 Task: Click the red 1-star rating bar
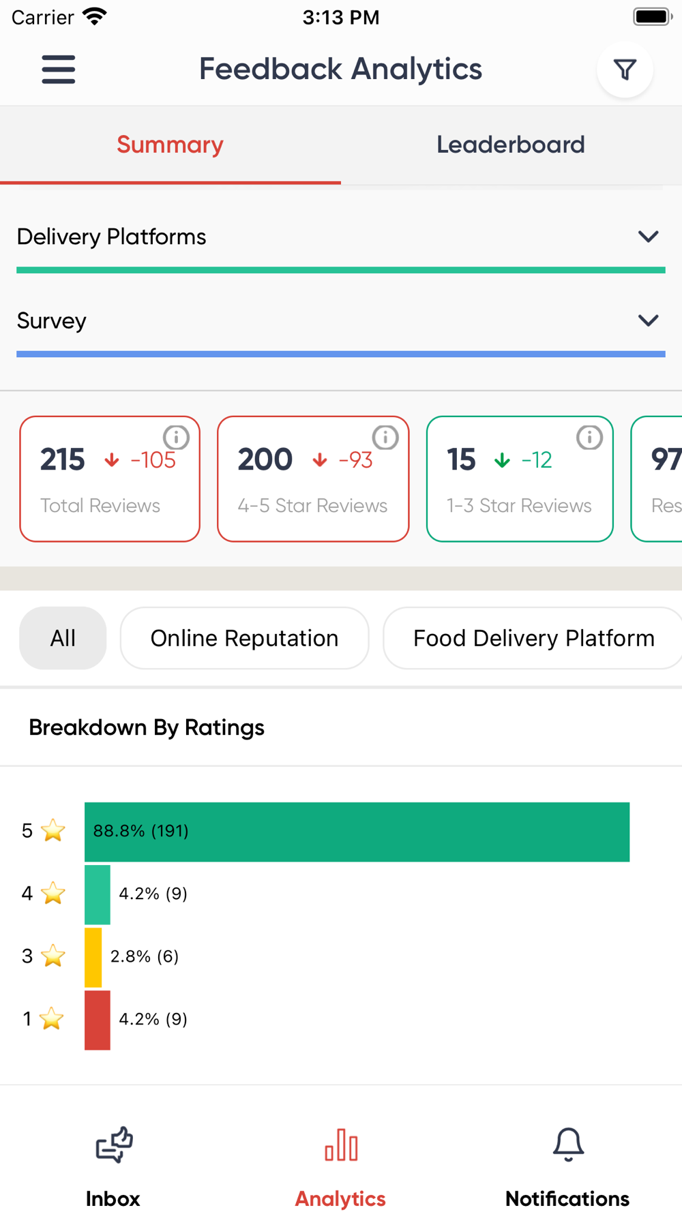click(98, 1020)
